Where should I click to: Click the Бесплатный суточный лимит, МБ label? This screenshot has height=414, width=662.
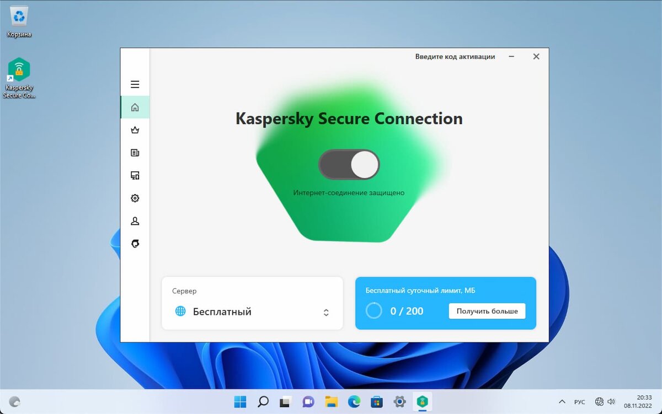tap(420, 291)
